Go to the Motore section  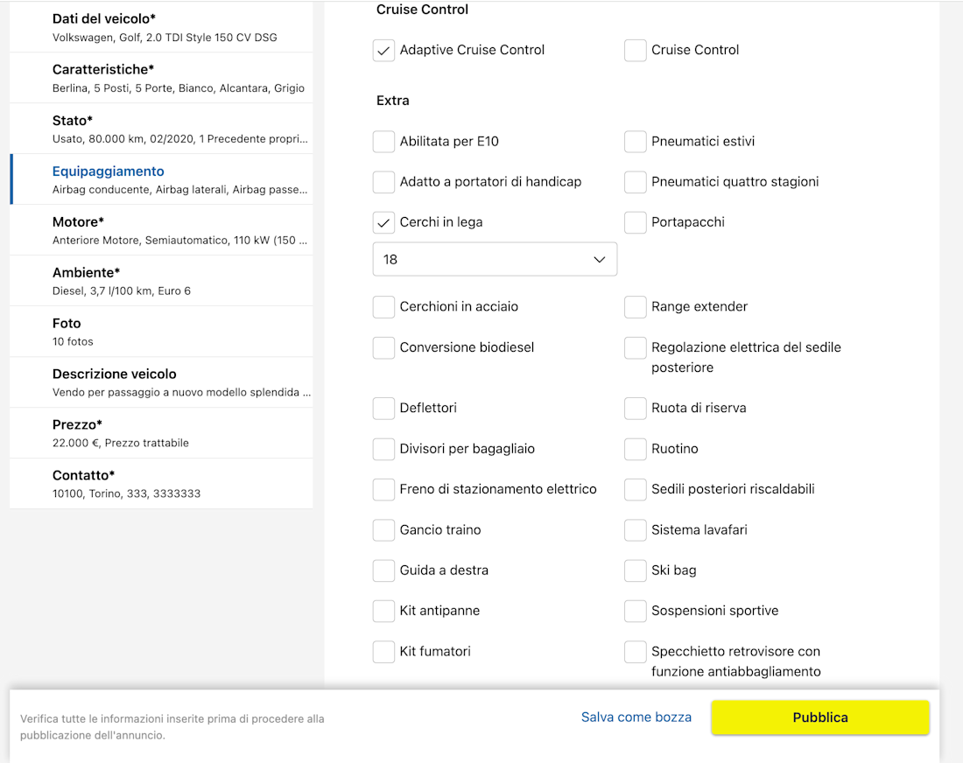tap(161, 230)
